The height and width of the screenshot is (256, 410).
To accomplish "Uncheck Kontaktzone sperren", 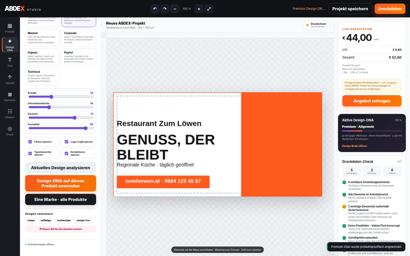I will [x=66, y=153].
